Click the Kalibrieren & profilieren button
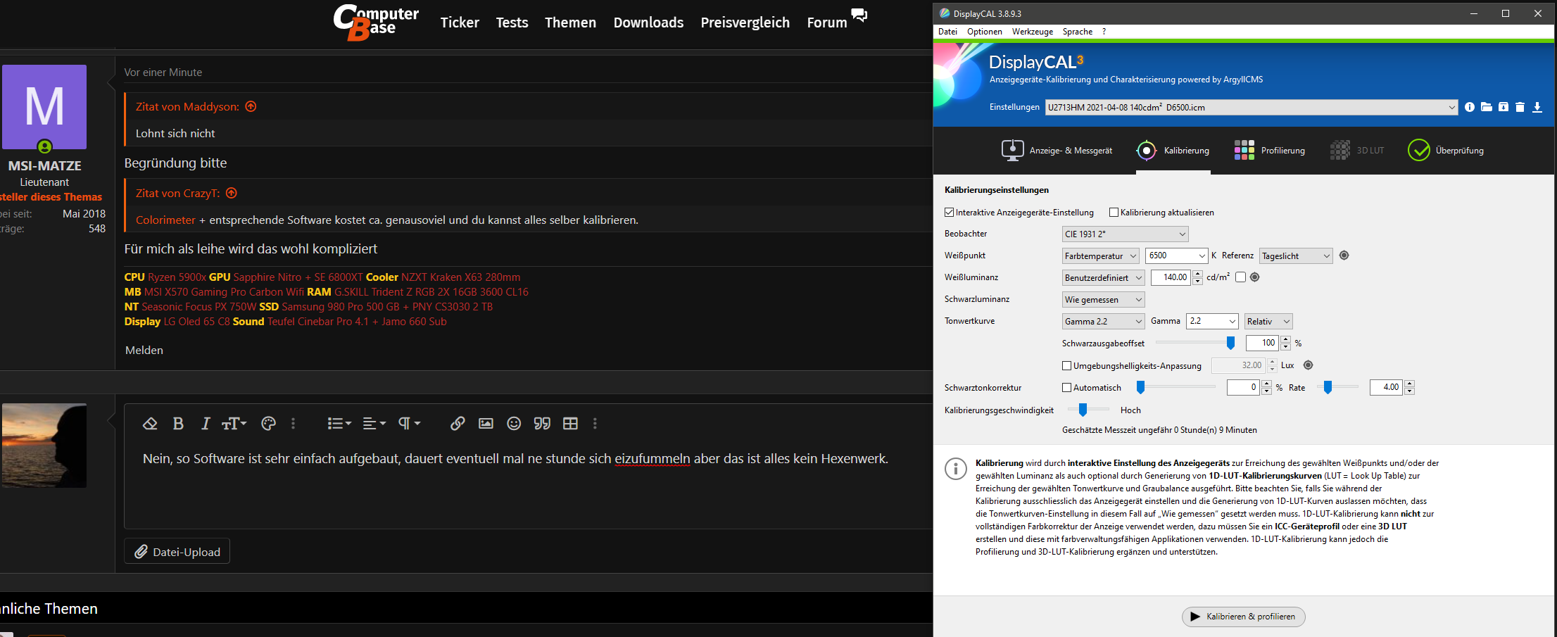The height and width of the screenshot is (637, 1557). tap(1243, 617)
